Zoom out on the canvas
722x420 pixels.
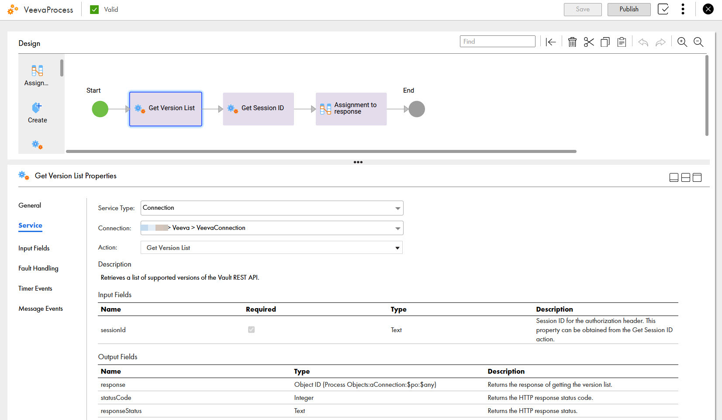click(x=698, y=42)
